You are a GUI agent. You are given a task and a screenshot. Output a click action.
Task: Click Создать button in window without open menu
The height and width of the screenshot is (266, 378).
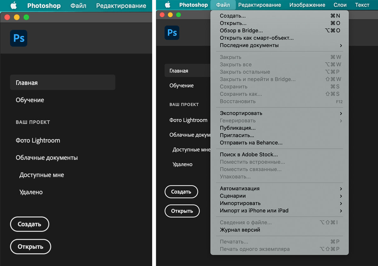pyautogui.click(x=30, y=224)
